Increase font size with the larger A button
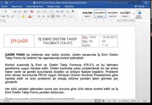 pos(15,11)
